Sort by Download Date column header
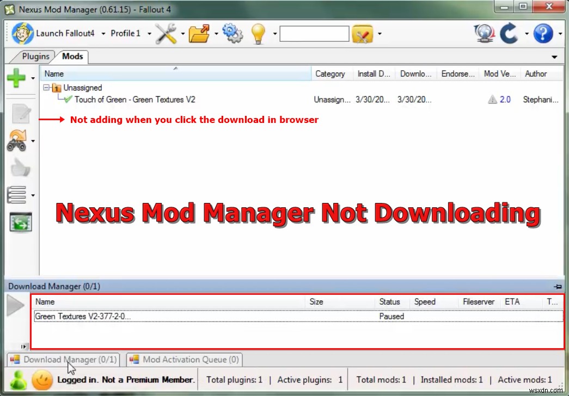The image size is (569, 396). 416,73
